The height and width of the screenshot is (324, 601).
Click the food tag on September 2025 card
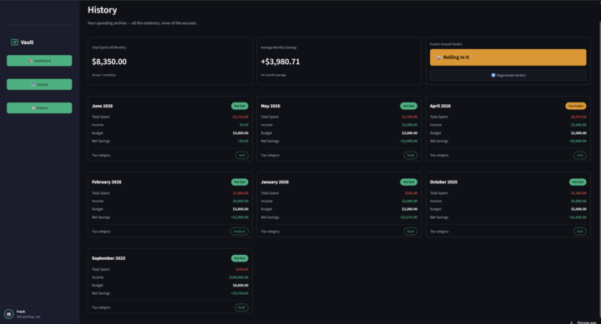241,307
